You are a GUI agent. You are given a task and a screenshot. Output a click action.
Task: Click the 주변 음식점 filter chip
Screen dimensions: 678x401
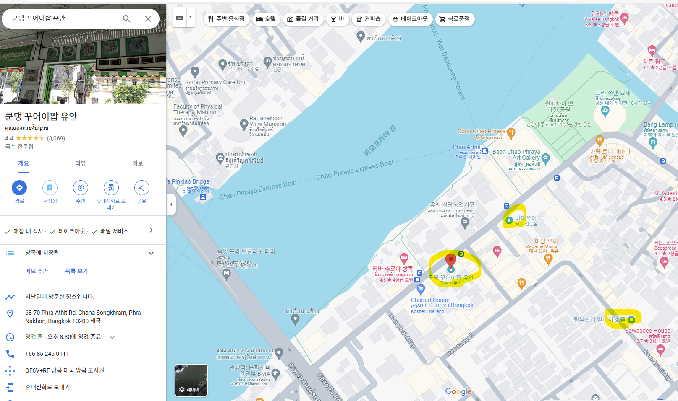pos(226,19)
